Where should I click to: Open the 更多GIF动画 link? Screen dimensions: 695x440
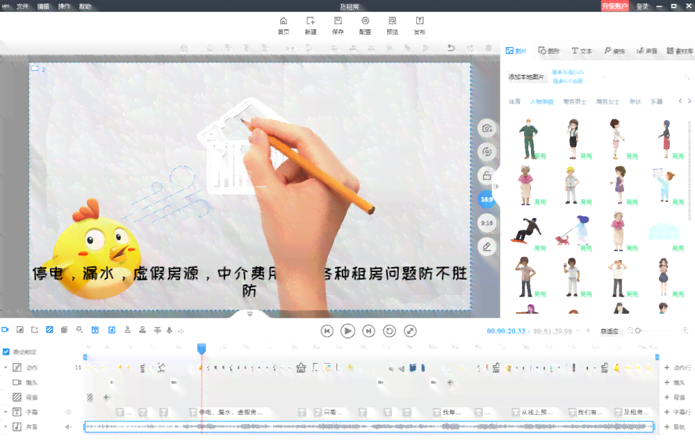[567, 81]
